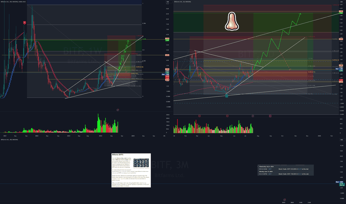Click '2020' on 3M chart time axis
The image size is (346, 204).
tap(284, 203)
